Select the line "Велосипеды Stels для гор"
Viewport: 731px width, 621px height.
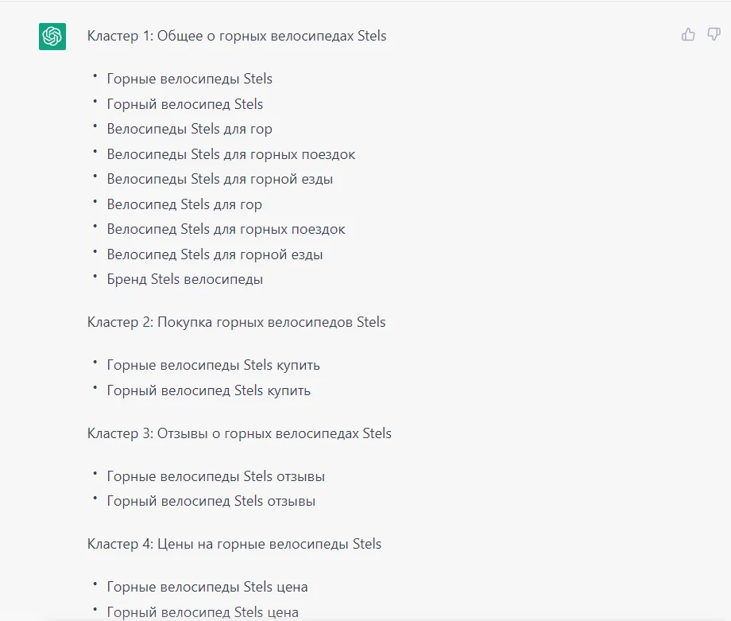(189, 129)
